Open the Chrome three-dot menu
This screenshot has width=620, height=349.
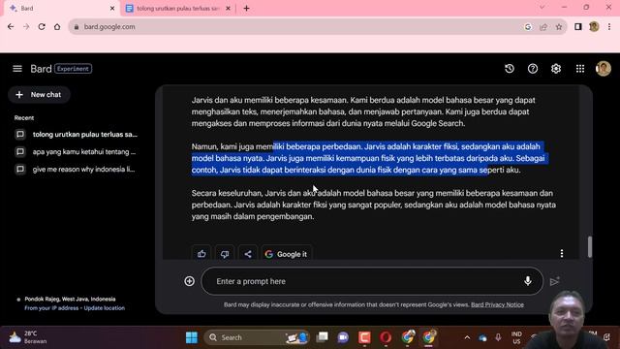coord(609,26)
